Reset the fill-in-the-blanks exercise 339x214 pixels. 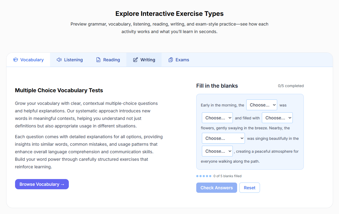[x=249, y=188]
